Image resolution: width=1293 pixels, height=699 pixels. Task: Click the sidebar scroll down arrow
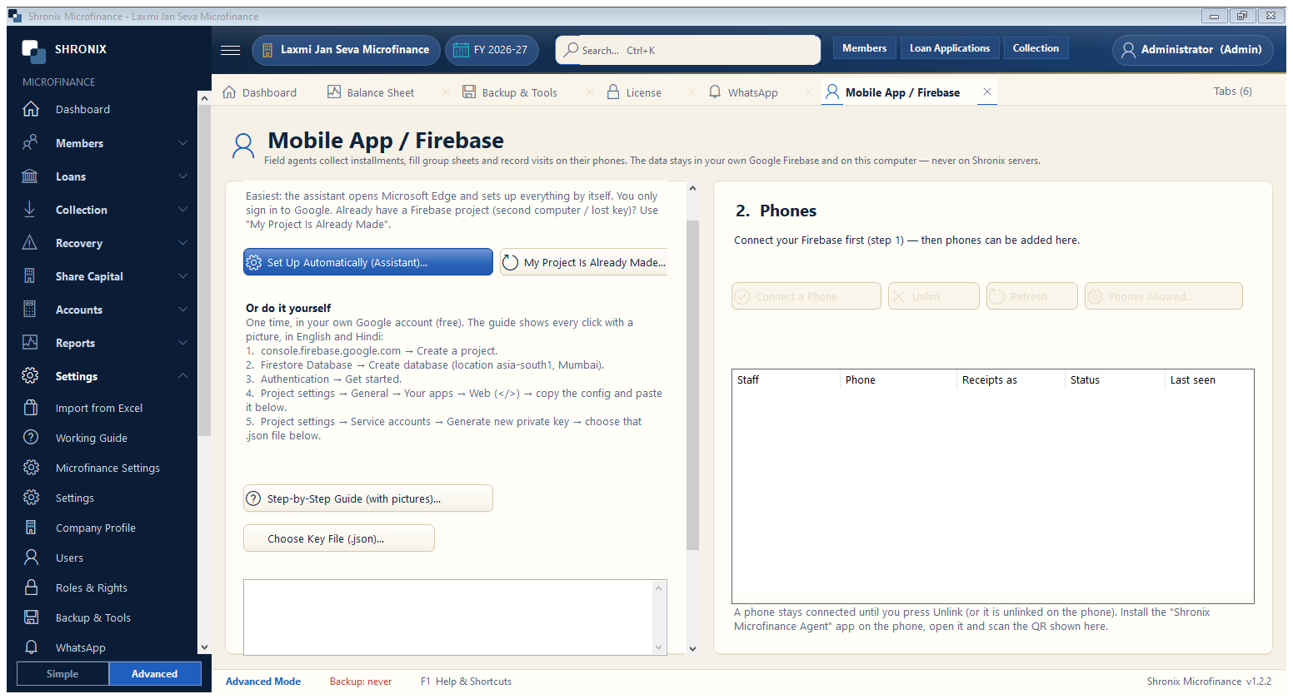click(x=204, y=647)
